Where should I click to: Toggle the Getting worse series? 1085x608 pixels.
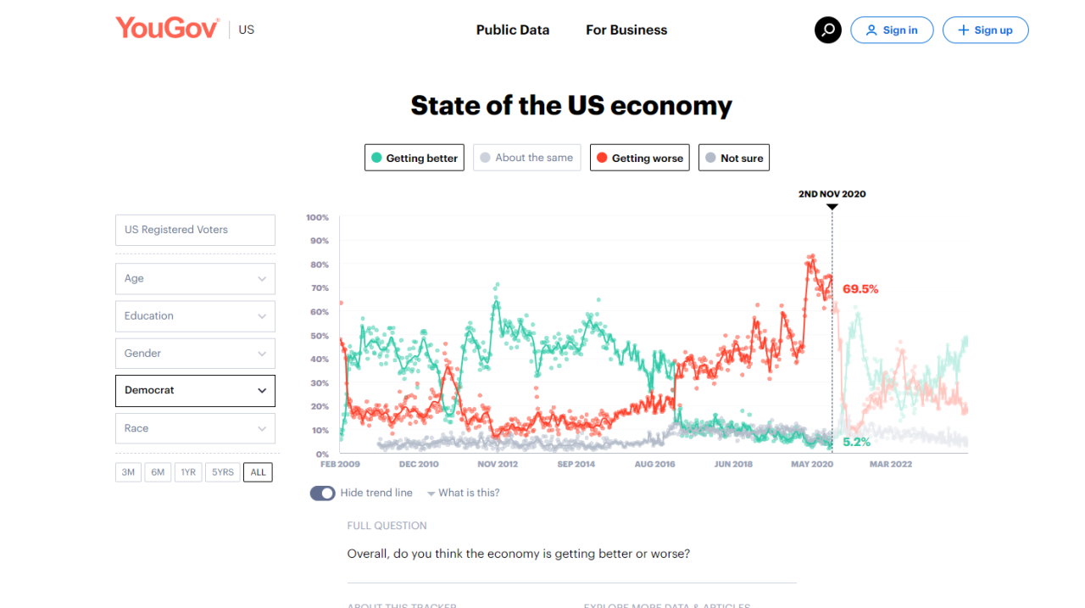pos(639,158)
